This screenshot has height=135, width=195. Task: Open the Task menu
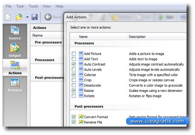[20, 6]
